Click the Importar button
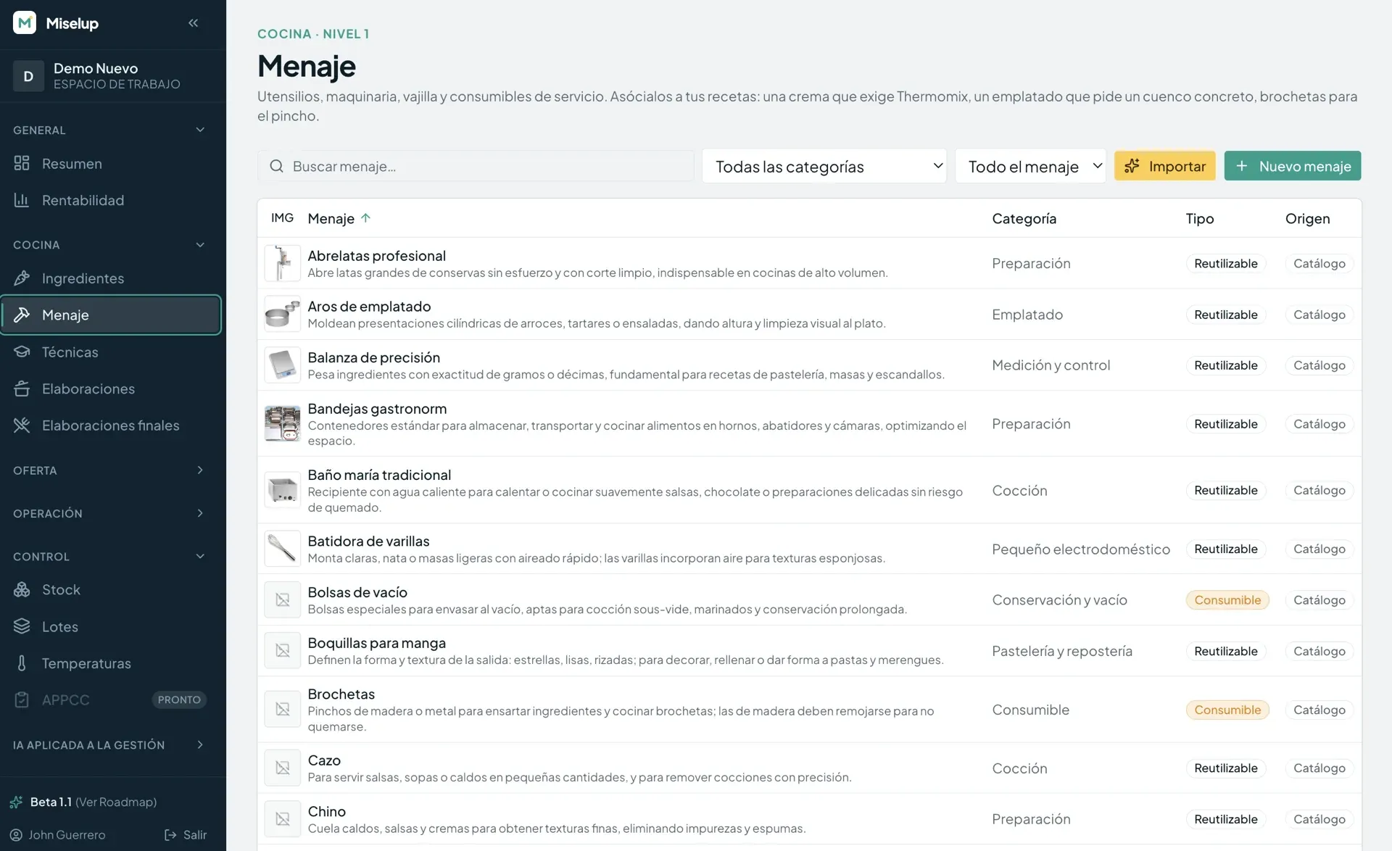Image resolution: width=1392 pixels, height=851 pixels. (x=1164, y=166)
